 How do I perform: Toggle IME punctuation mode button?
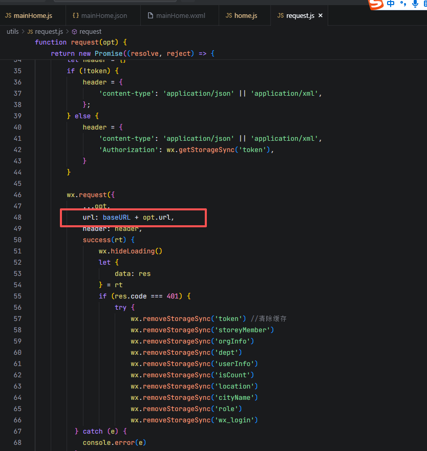tap(403, 4)
